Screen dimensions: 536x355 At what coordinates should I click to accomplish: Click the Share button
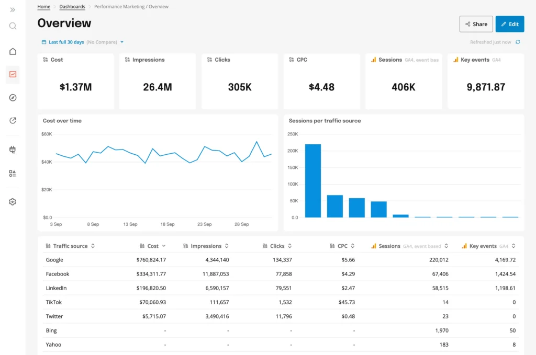476,24
